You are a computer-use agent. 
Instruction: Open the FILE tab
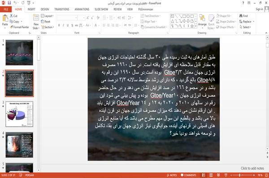tap(6, 9)
